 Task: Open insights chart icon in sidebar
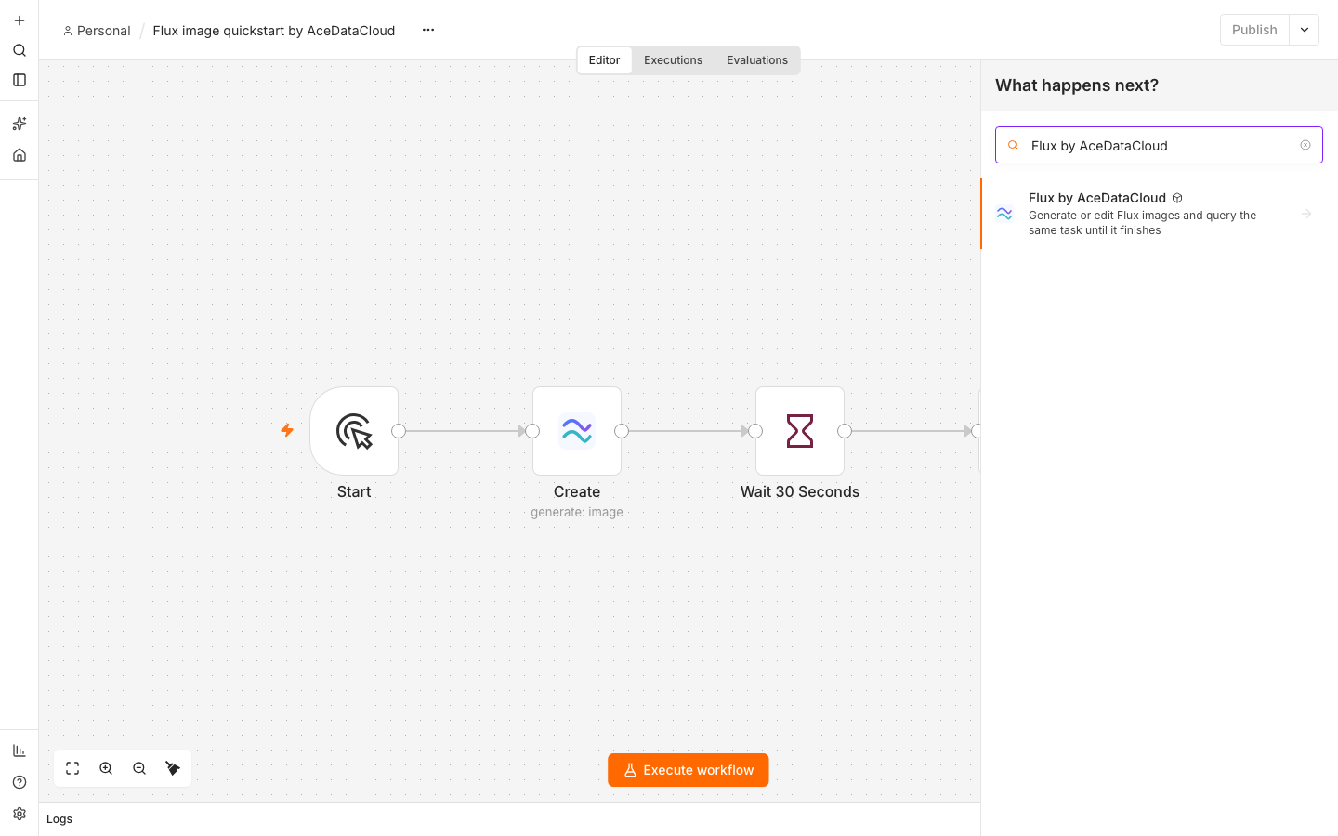[x=20, y=751]
